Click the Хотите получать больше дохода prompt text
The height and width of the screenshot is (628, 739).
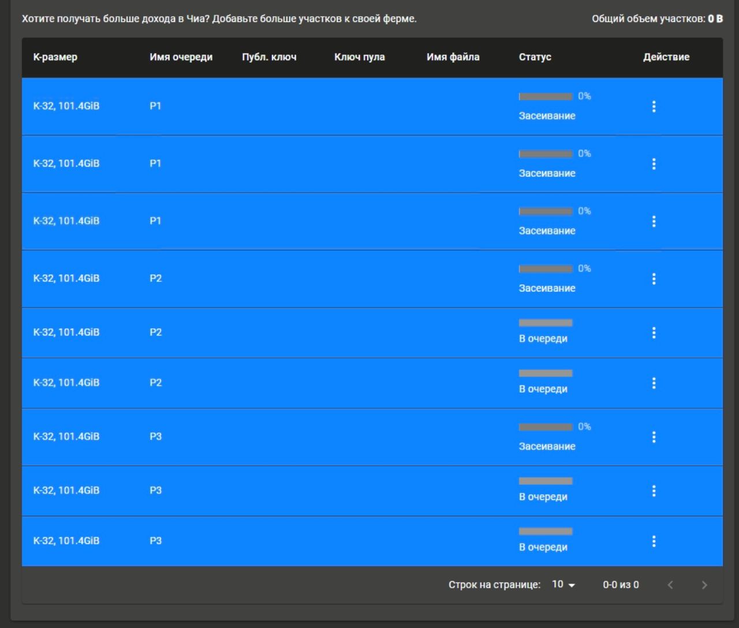click(219, 19)
